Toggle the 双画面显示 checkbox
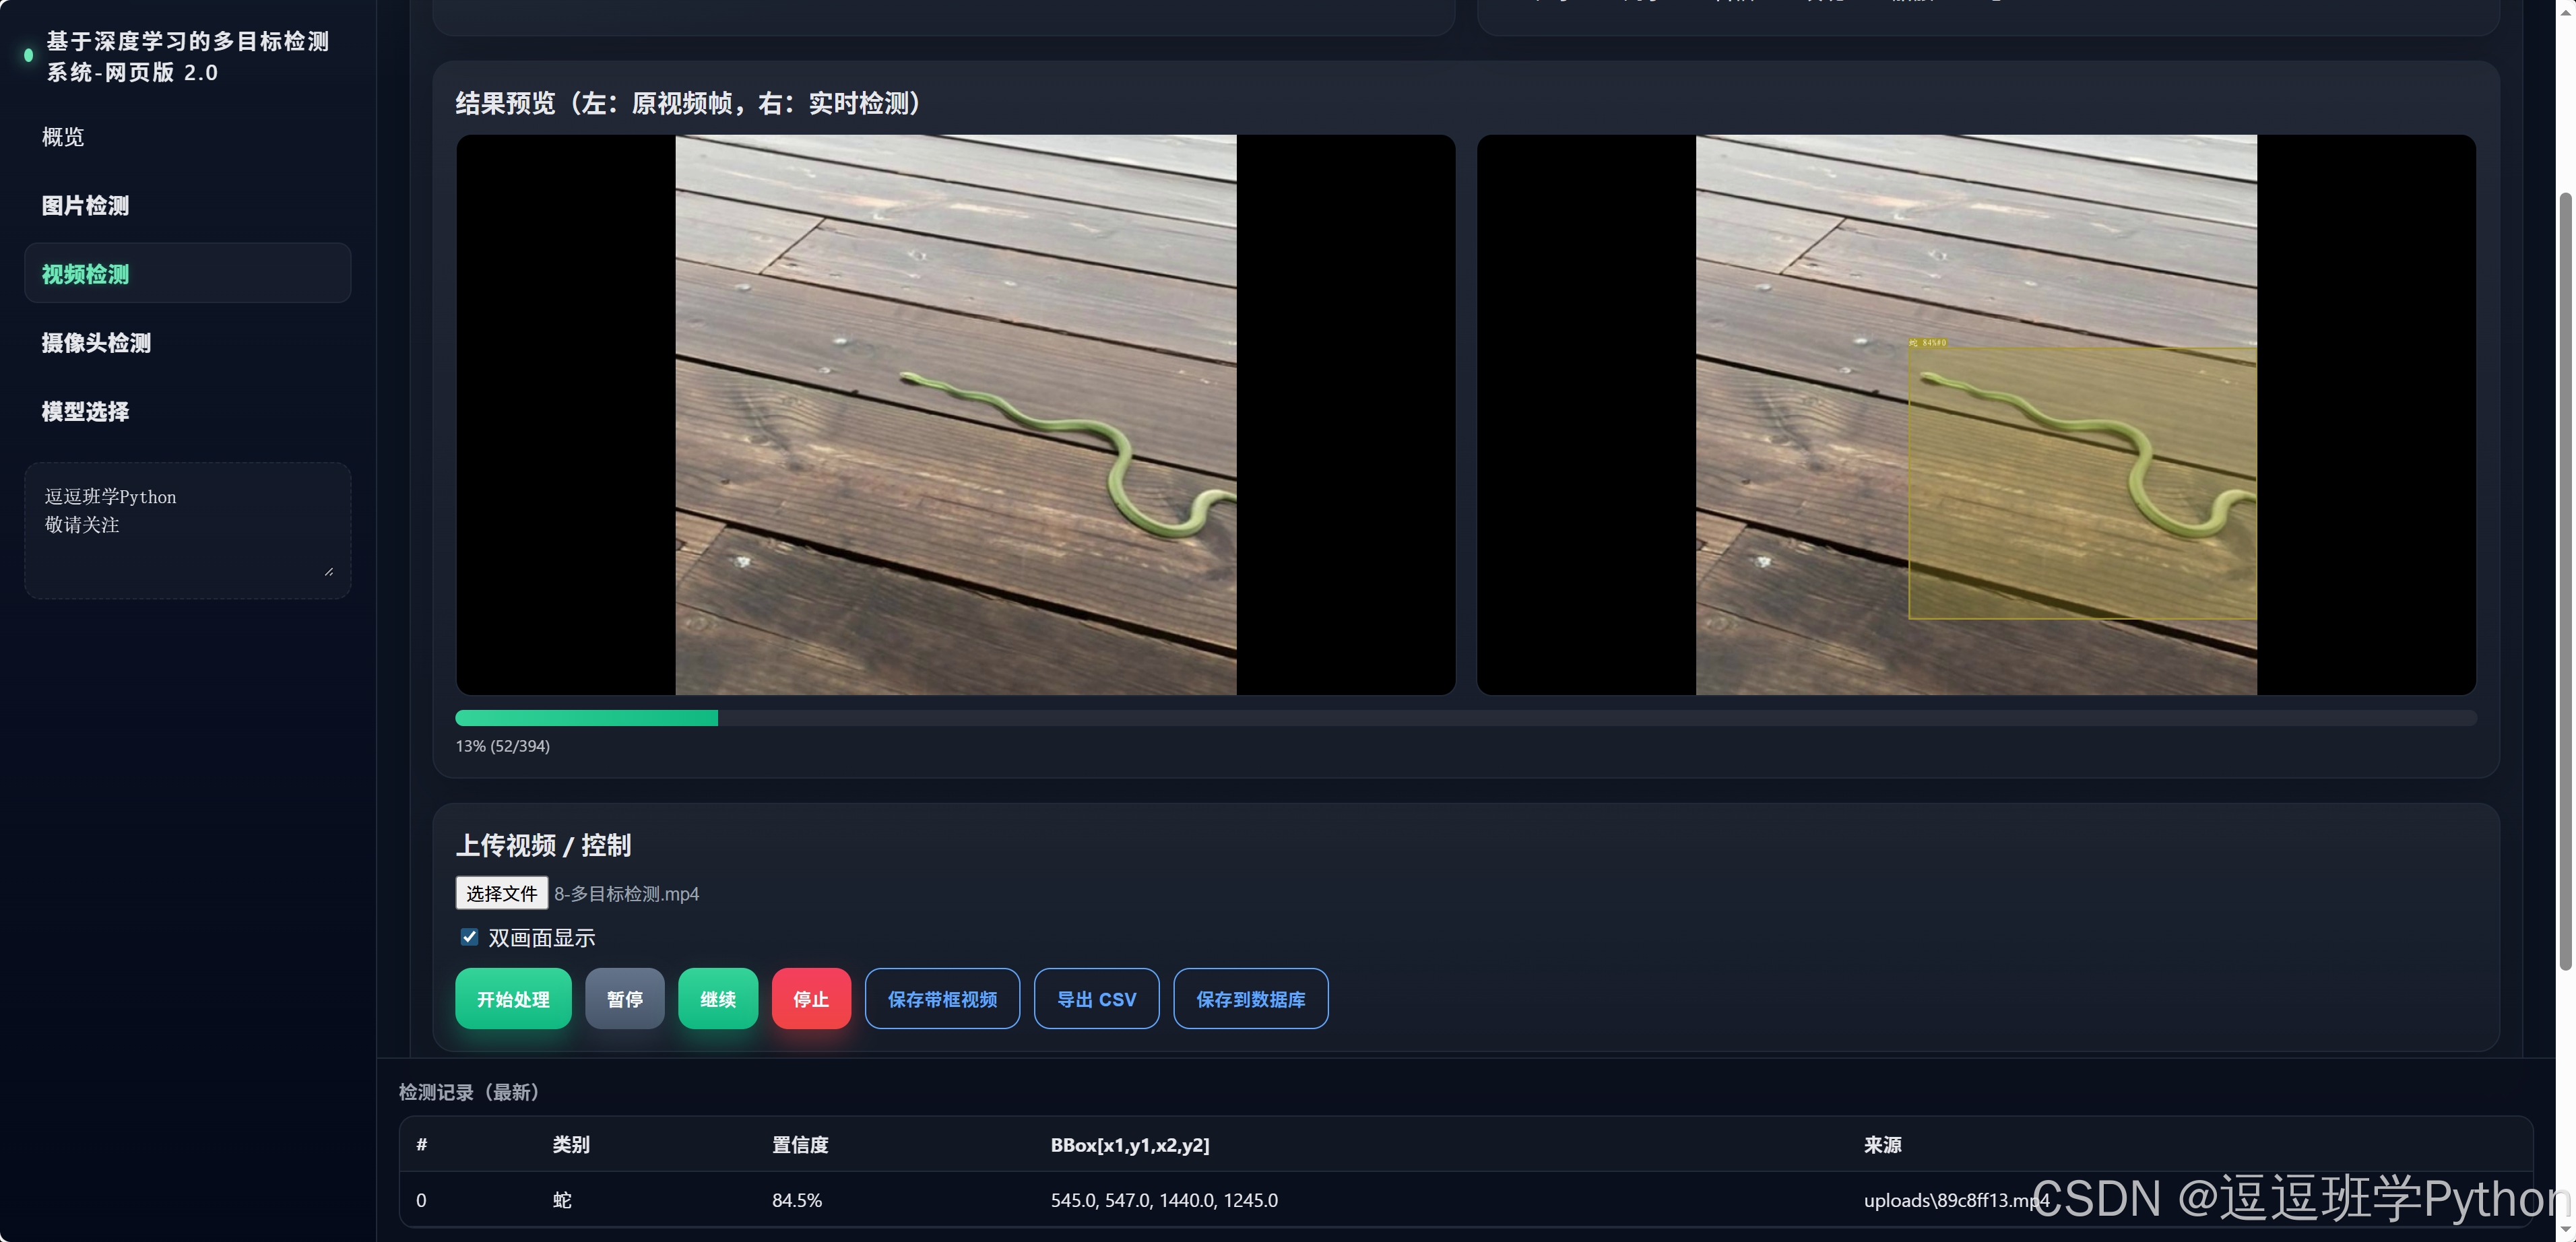This screenshot has height=1242, width=2576. [469, 937]
